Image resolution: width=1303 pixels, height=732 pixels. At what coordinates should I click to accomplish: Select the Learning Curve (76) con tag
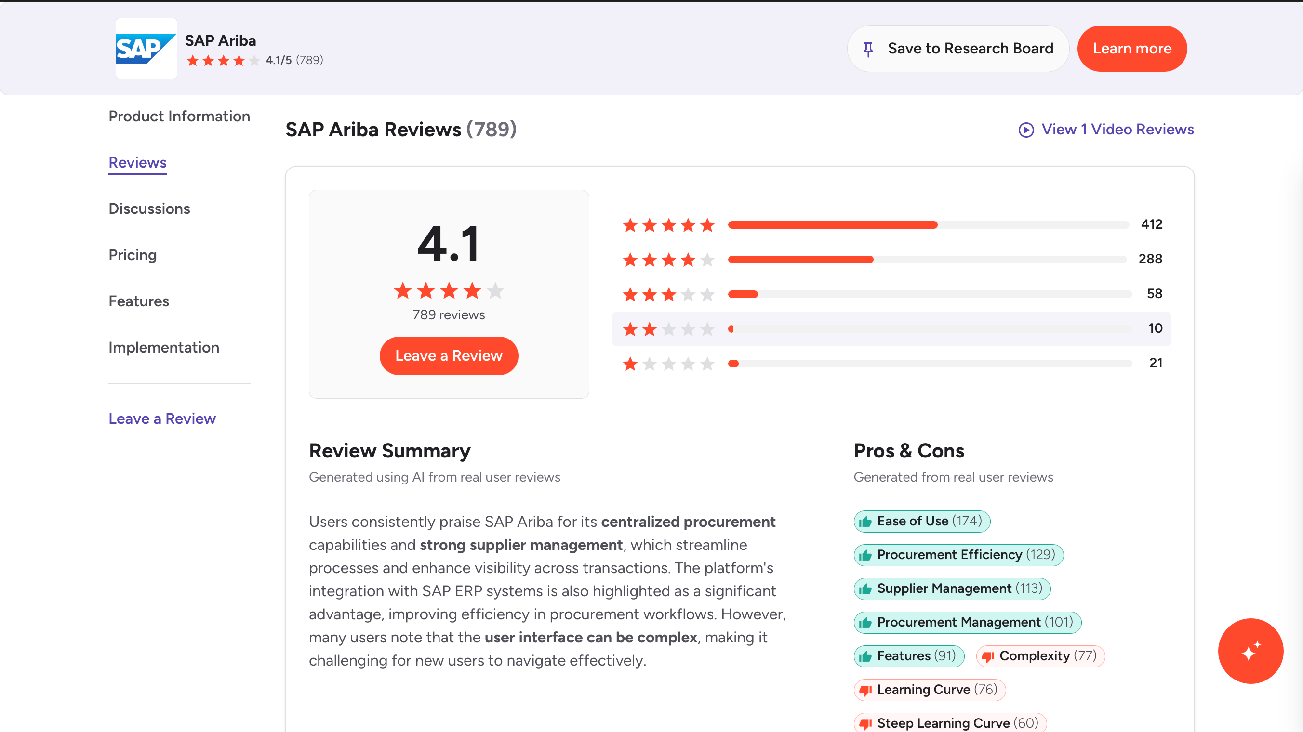coord(929,690)
